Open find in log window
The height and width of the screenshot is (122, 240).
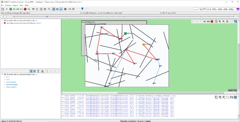[220, 97]
